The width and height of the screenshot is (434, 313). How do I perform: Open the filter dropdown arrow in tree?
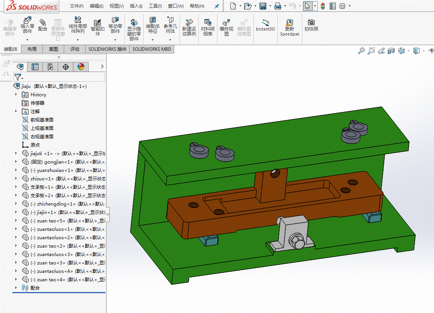[x=23, y=78]
